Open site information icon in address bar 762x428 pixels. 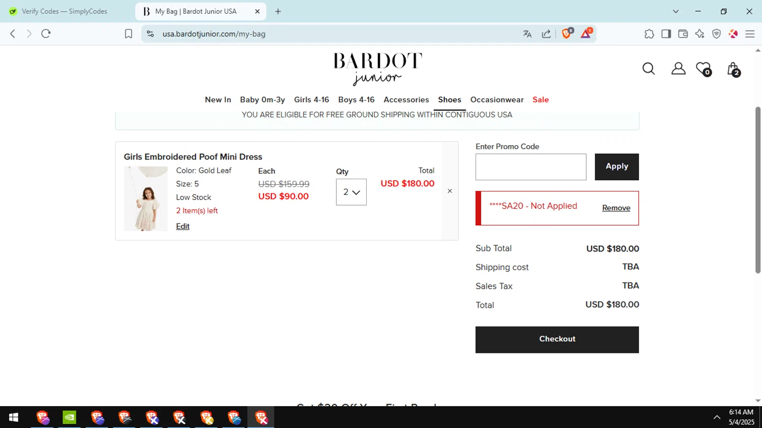[x=150, y=34]
